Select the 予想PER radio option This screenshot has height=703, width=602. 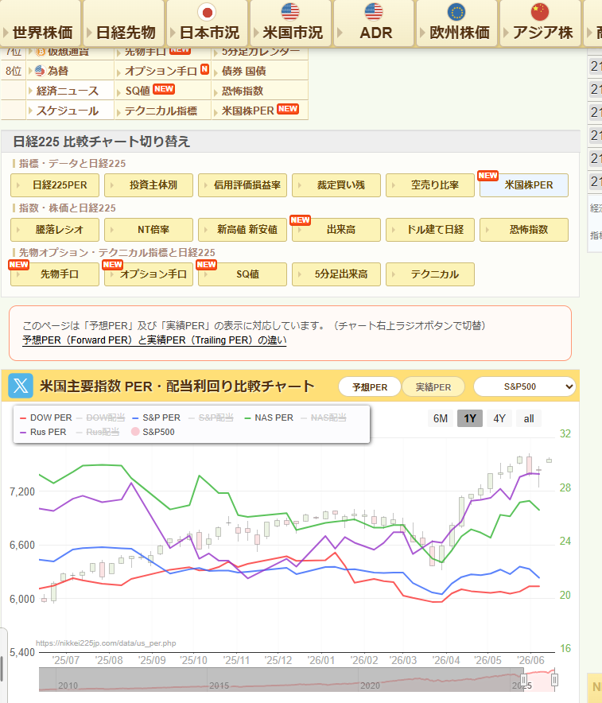[369, 386]
